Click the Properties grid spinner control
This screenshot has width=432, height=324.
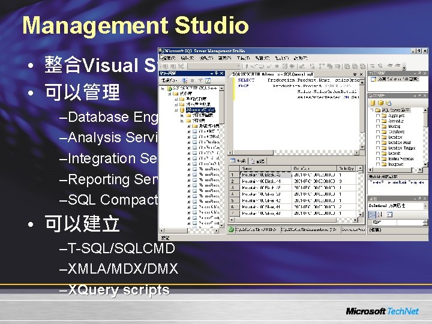coord(425,223)
